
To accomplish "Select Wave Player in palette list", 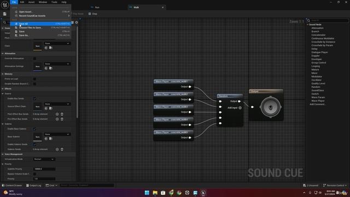I will coord(318,101).
